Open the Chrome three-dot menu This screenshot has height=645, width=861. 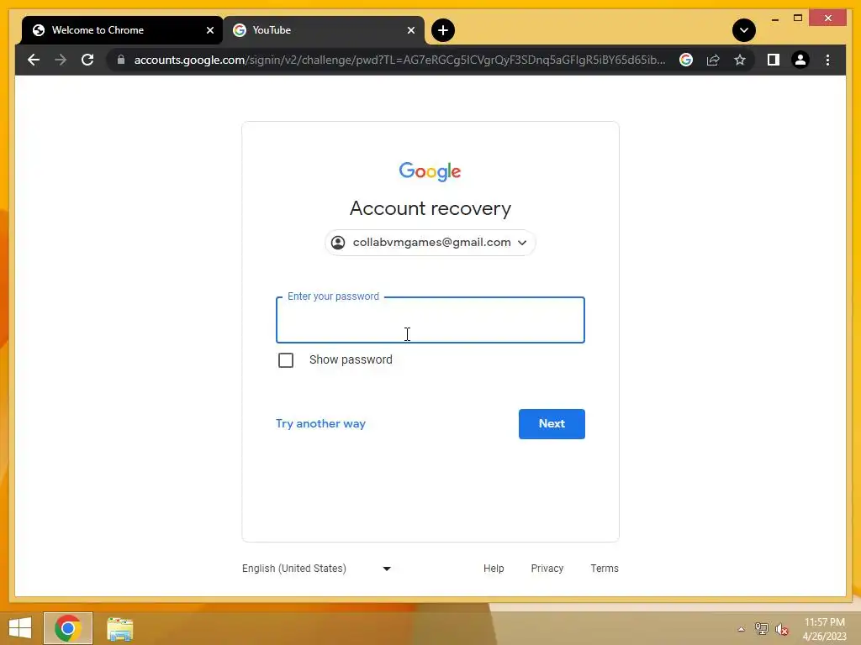827,60
